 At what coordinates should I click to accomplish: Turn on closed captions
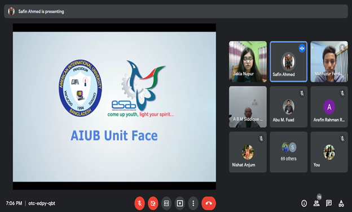(166, 203)
